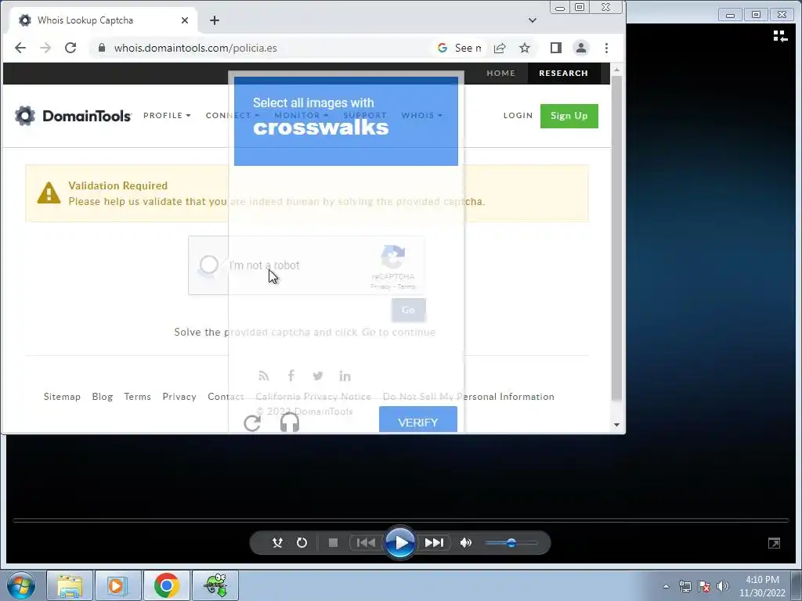Switch media player to full screen
Screen dimensions: 802x601
point(774,543)
